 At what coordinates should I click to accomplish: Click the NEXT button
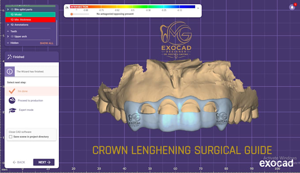coord(44,162)
